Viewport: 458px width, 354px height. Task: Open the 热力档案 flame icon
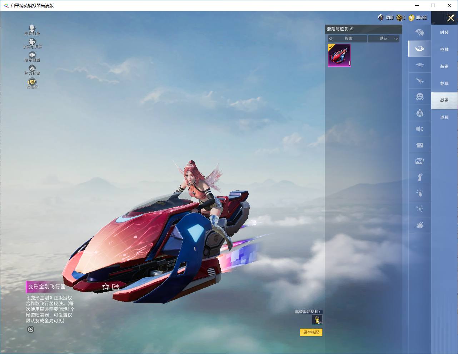32,68
